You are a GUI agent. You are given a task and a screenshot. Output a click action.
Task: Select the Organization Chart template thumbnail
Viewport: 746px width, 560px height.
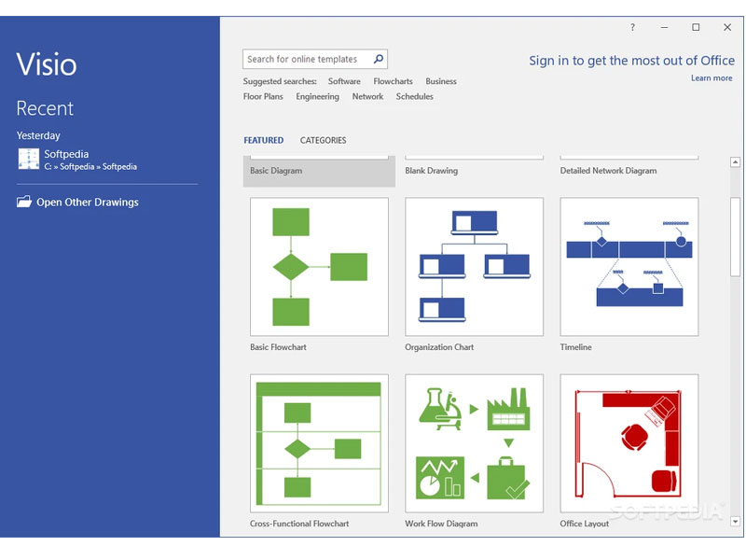tap(474, 267)
